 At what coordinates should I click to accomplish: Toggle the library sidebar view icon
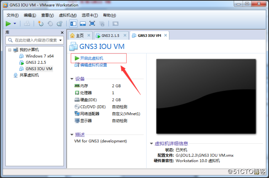(x=73, y=23)
